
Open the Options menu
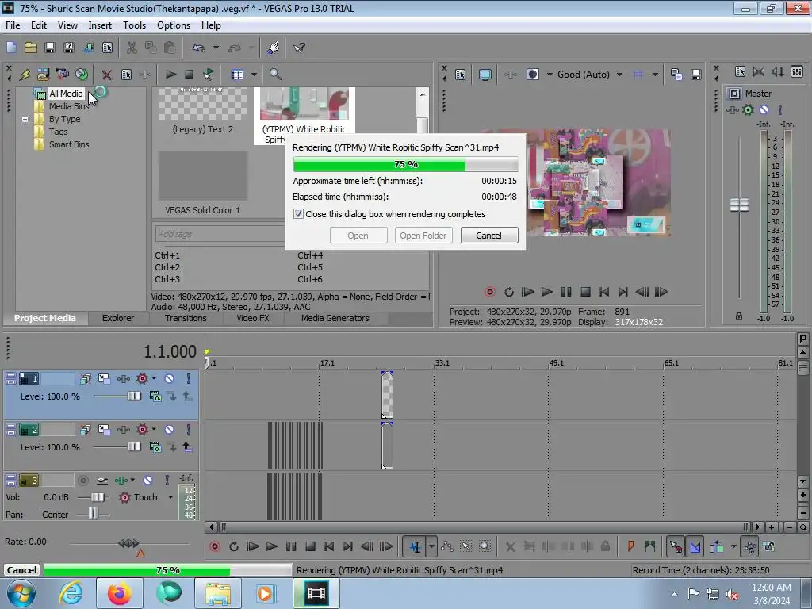(x=174, y=25)
